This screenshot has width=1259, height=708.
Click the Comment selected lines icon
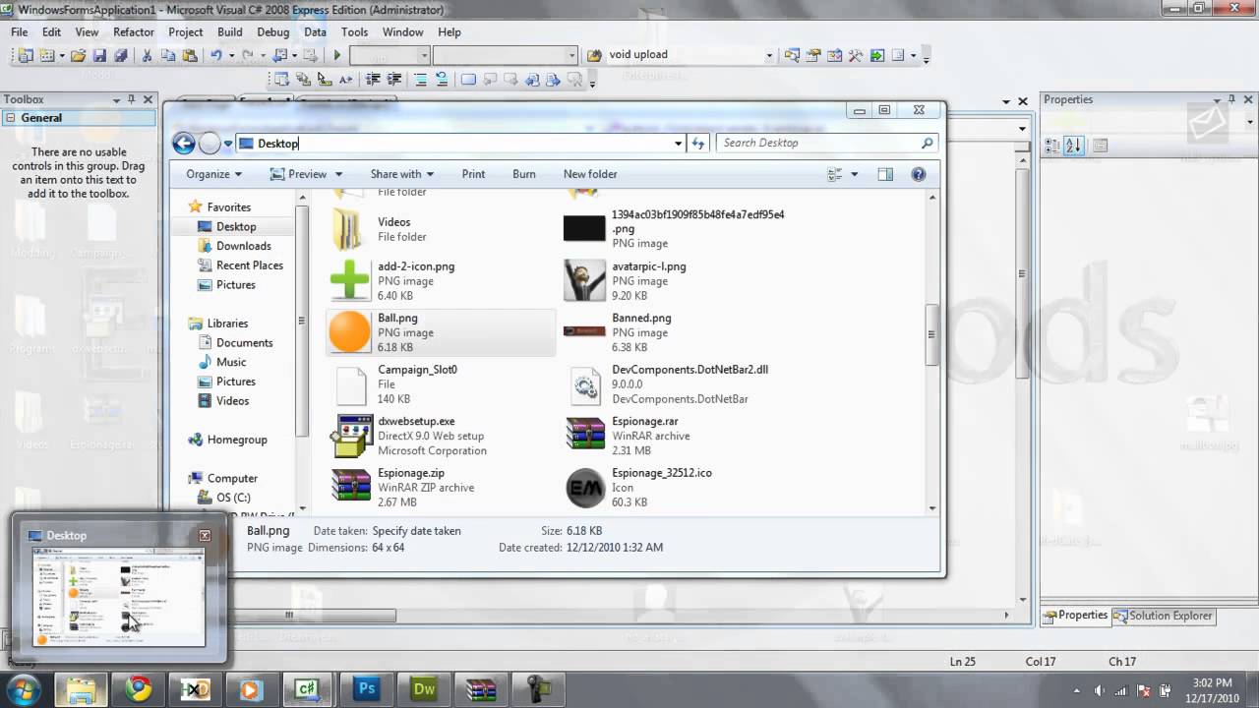coord(420,80)
